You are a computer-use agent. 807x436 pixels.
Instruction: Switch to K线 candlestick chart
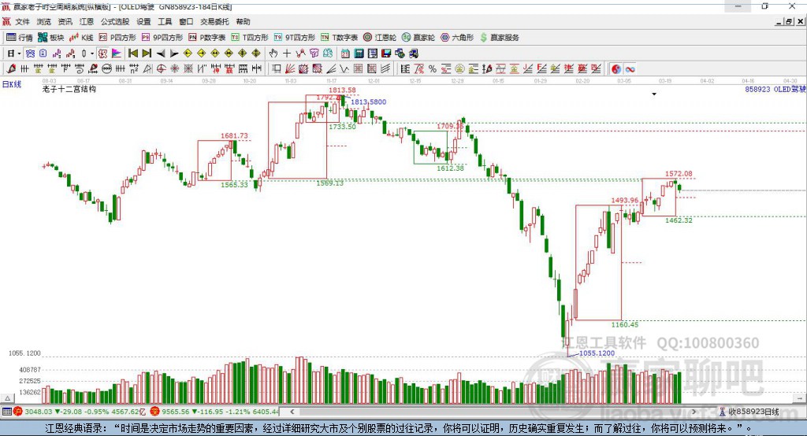click(x=81, y=38)
